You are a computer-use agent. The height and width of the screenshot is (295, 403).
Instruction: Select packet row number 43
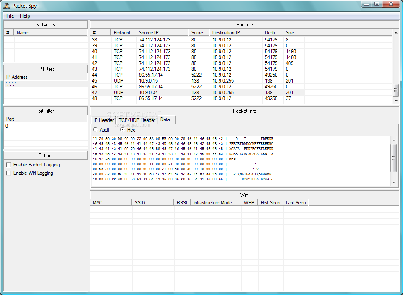pyautogui.click(x=197, y=69)
